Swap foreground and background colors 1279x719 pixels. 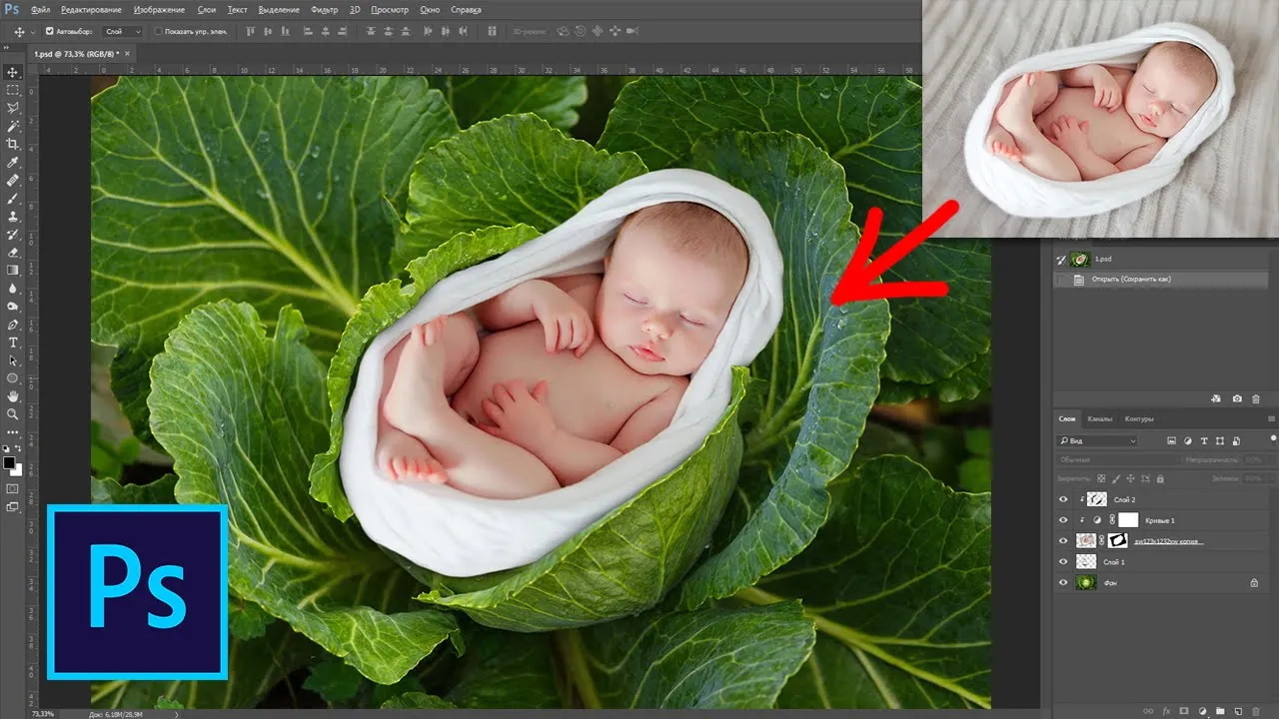click(19, 448)
